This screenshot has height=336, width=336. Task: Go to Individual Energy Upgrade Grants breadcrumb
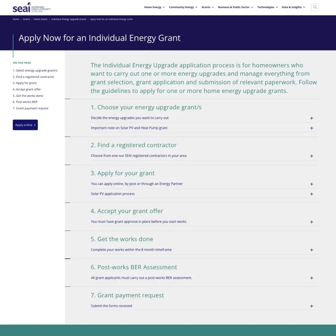coord(69,19)
